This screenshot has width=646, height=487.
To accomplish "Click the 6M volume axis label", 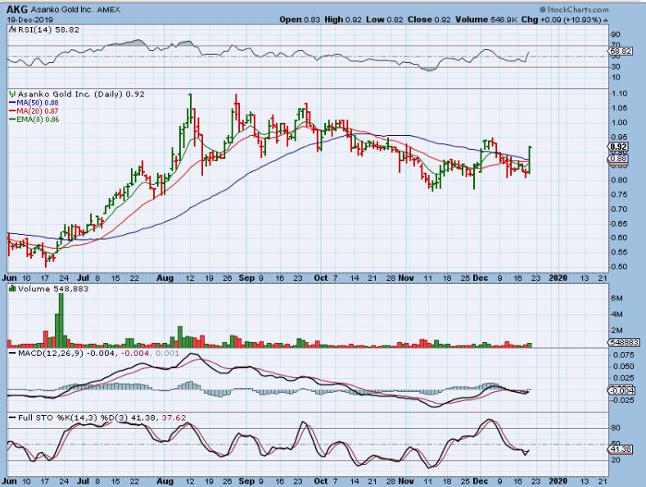I will tap(617, 298).
